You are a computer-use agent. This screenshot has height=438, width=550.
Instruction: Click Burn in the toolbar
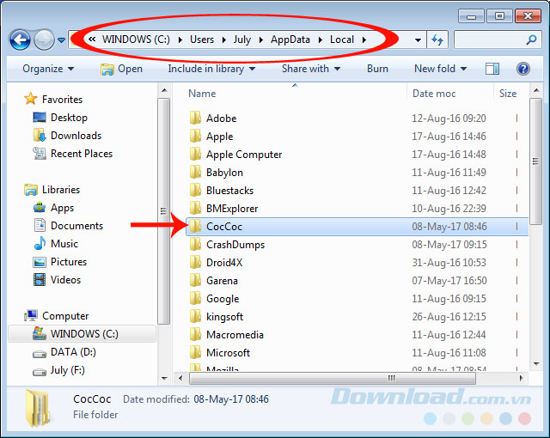(x=377, y=69)
